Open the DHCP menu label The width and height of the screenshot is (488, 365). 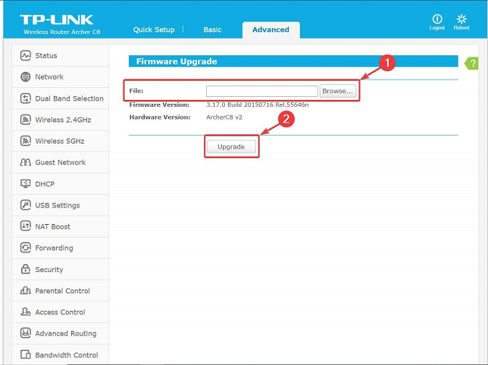tap(45, 184)
